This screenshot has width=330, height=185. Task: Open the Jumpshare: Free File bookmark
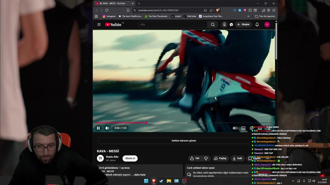[x=211, y=16]
